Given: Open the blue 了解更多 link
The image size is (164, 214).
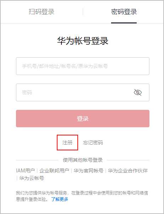Looking at the screenshot, I should click(60, 199).
